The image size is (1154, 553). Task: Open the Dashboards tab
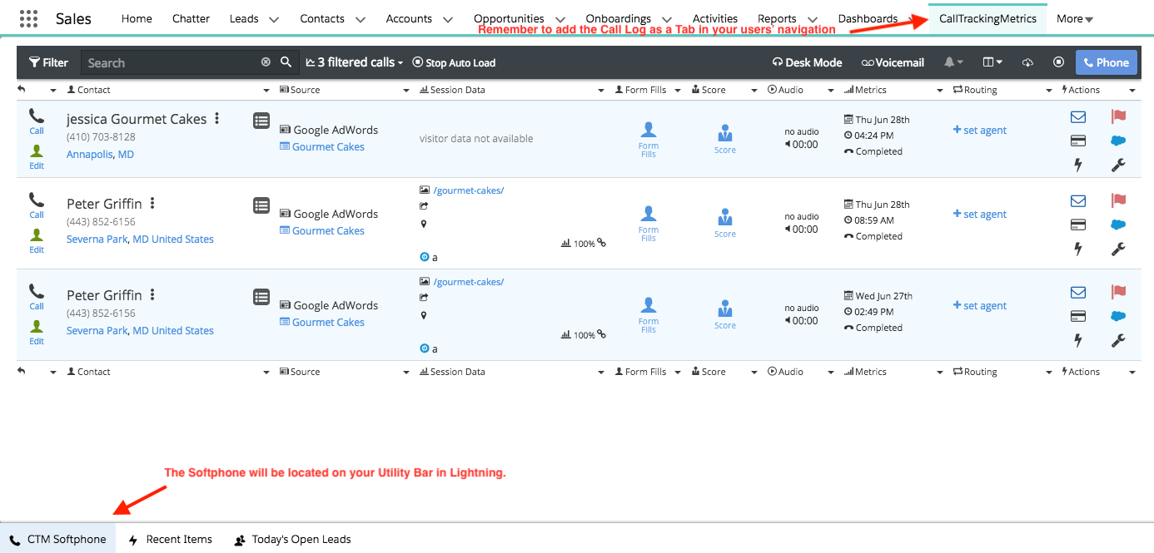(x=868, y=18)
